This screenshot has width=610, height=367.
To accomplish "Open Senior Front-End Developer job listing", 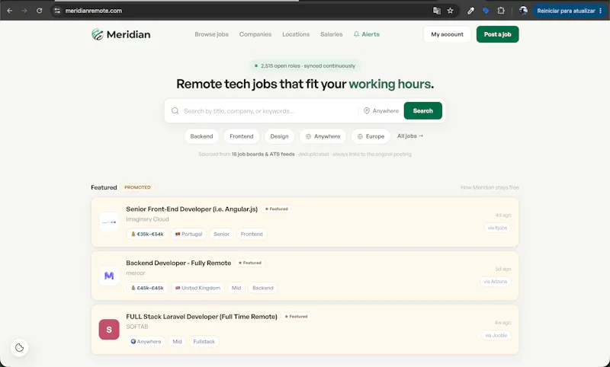I will pyautogui.click(x=192, y=209).
